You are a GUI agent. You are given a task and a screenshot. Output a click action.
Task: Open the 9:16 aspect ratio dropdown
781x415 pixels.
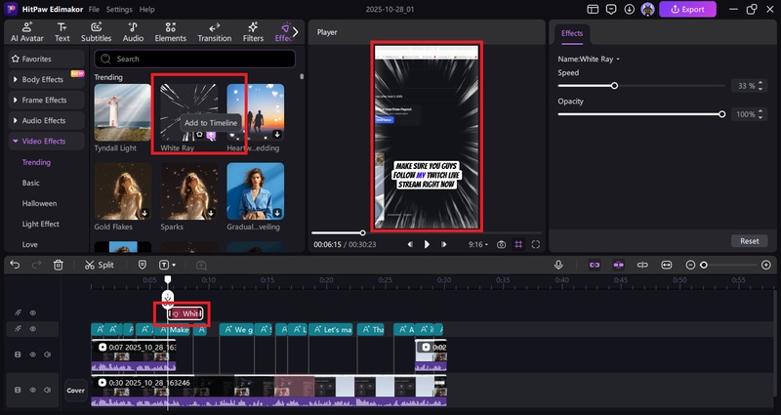(478, 245)
